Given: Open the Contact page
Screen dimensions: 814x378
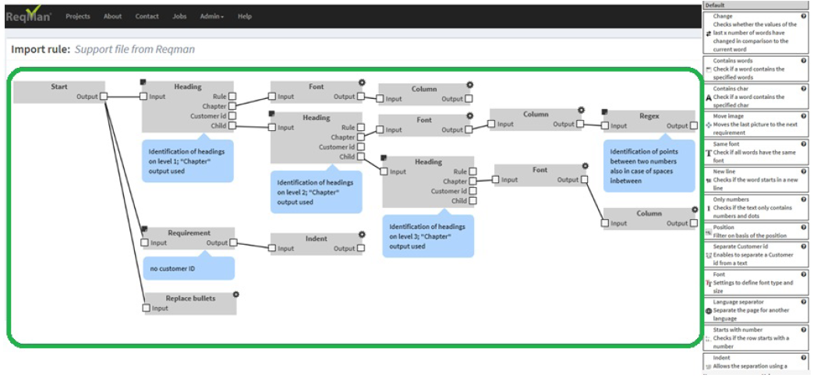Looking at the screenshot, I should click(147, 16).
